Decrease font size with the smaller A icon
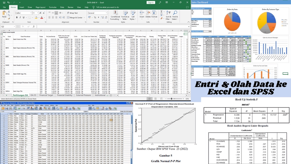 pos(44,13)
